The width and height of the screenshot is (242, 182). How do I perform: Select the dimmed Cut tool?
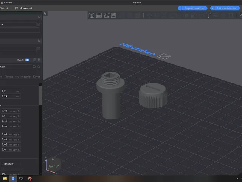pos(179,15)
